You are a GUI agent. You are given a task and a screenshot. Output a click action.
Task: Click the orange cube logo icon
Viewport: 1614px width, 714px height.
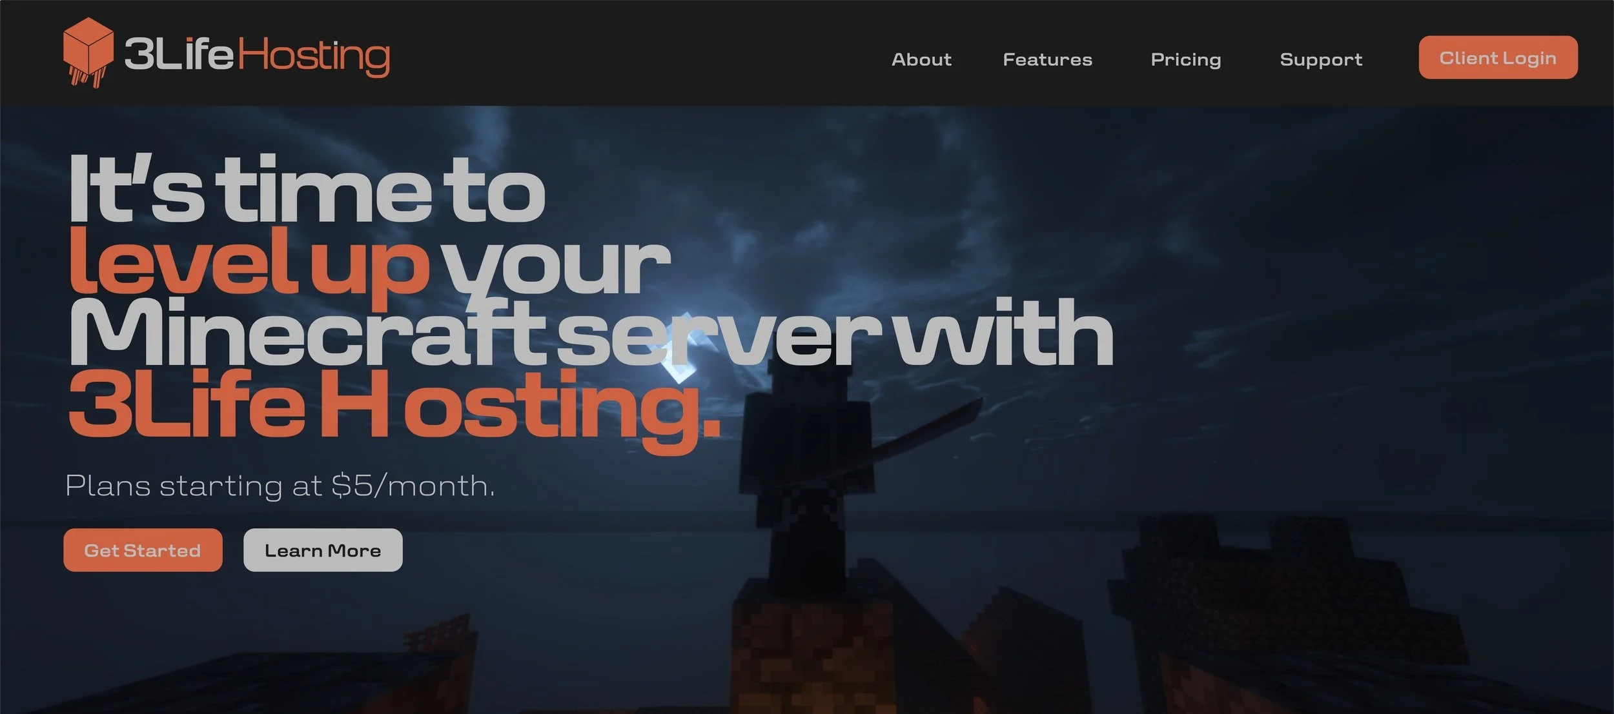point(88,52)
